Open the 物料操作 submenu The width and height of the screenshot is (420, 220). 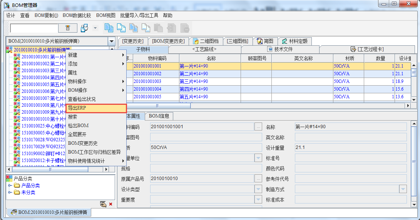(96, 81)
